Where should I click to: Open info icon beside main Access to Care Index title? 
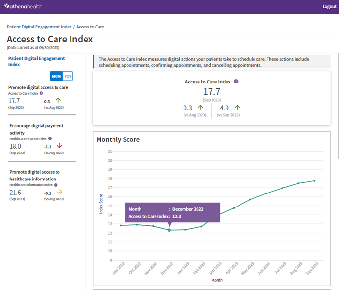tap(236, 81)
